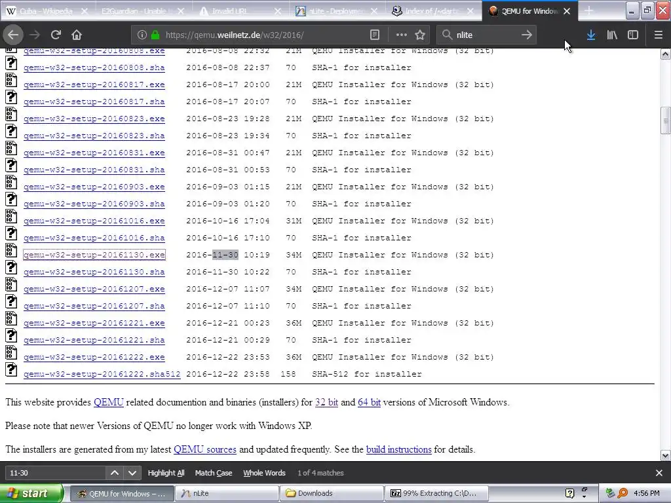Show site information icon in address bar
Viewport: 671px width, 503px height.
tap(142, 35)
